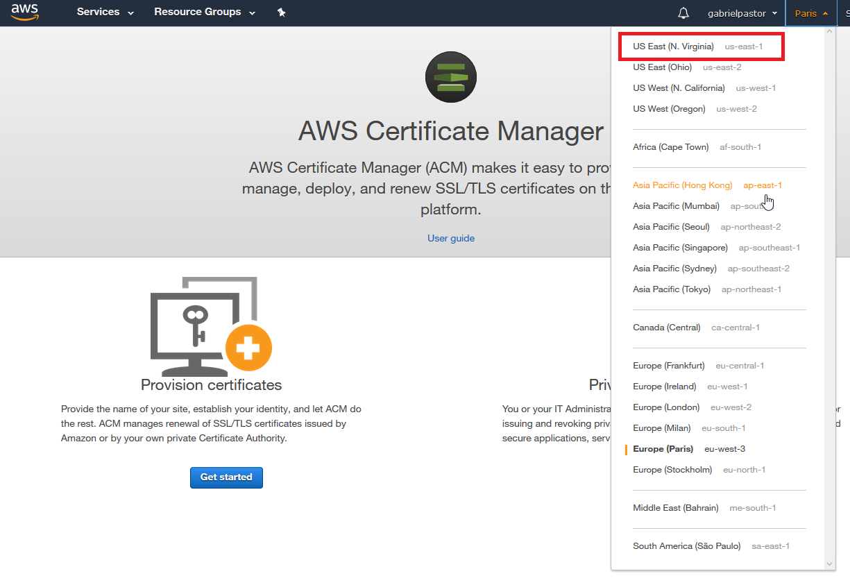
Task: Open the notifications bell icon
Action: [x=683, y=13]
